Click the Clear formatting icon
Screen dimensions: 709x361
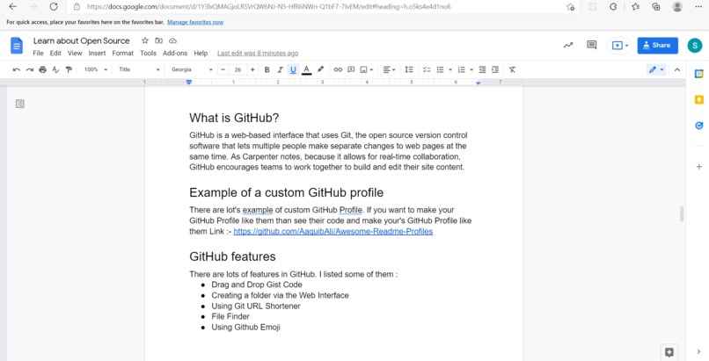[512, 69]
